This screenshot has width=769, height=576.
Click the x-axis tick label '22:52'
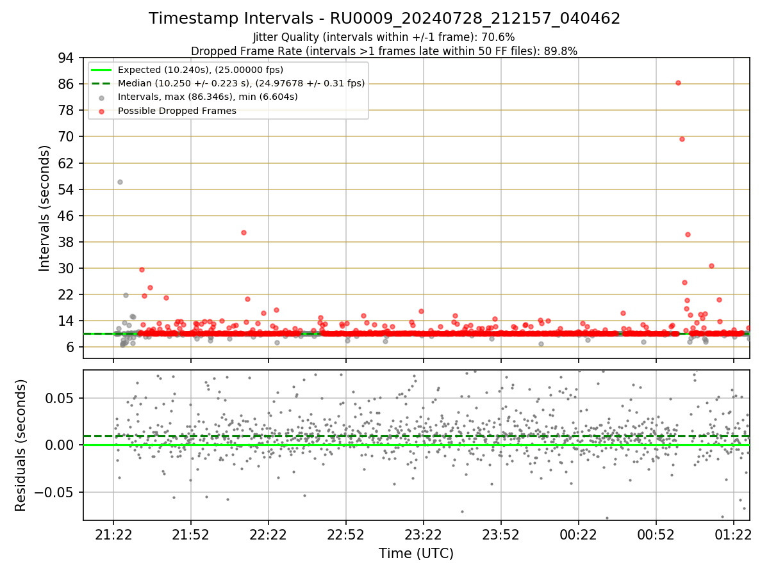point(346,534)
